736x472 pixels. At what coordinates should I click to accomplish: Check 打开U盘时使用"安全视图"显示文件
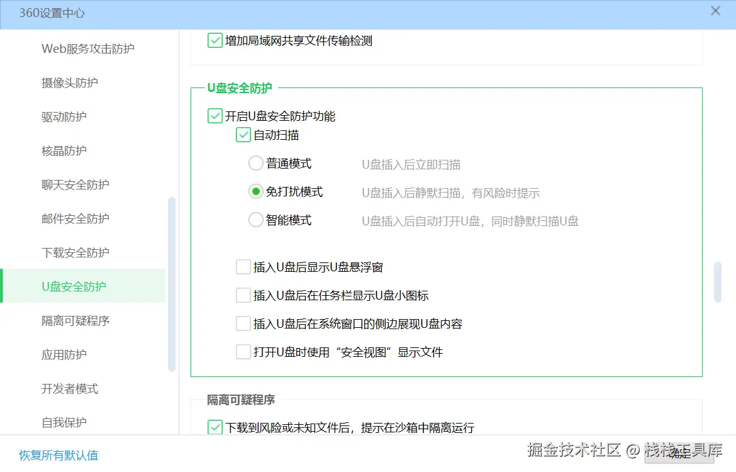[x=243, y=352]
